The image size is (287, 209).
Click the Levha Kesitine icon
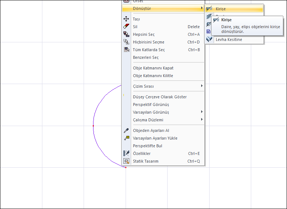click(x=209, y=39)
